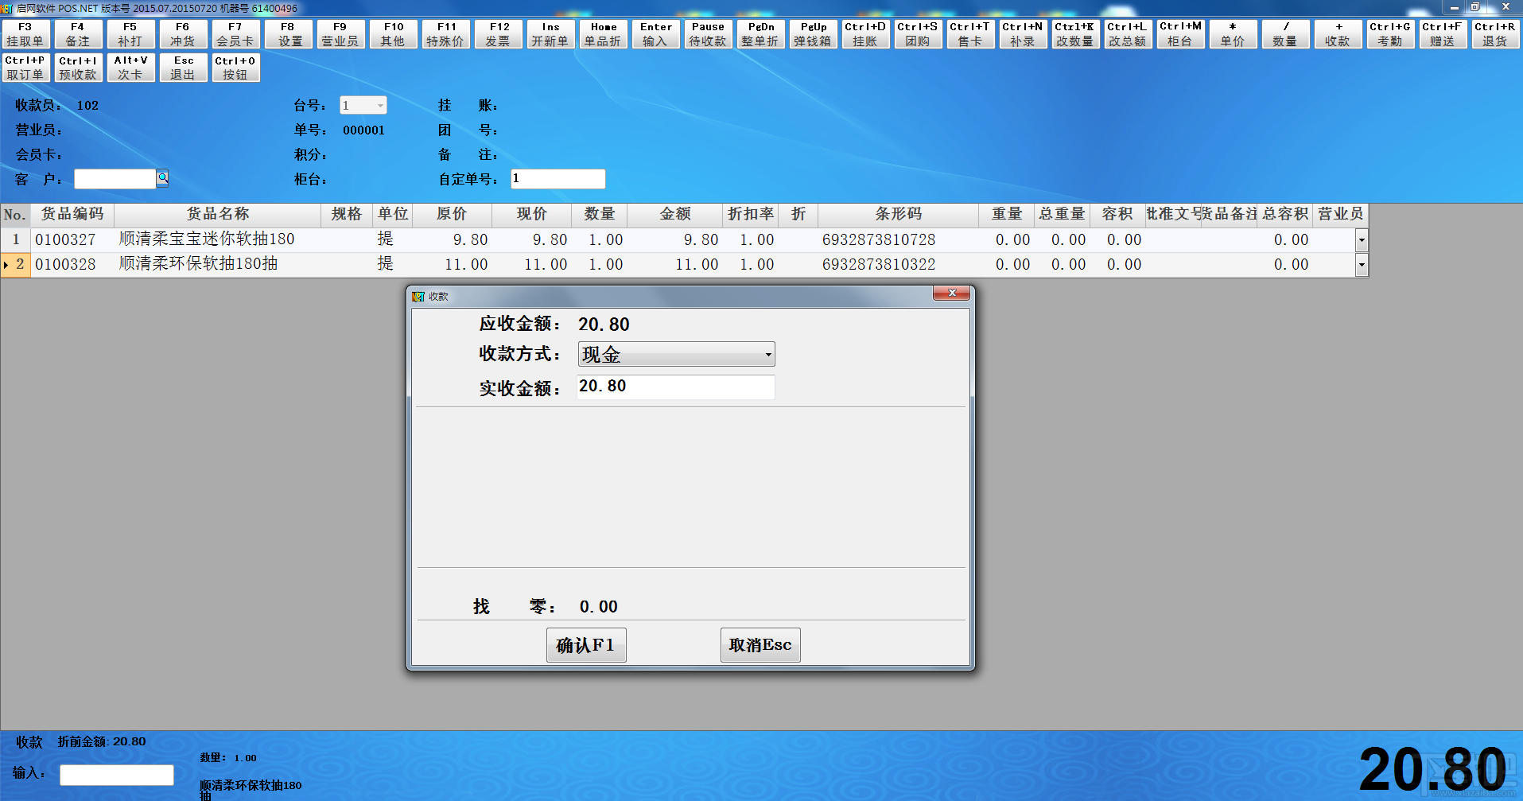This screenshot has width=1523, height=801.
Task: Expand the dropdown arrow on row 1
Action: (x=1362, y=239)
